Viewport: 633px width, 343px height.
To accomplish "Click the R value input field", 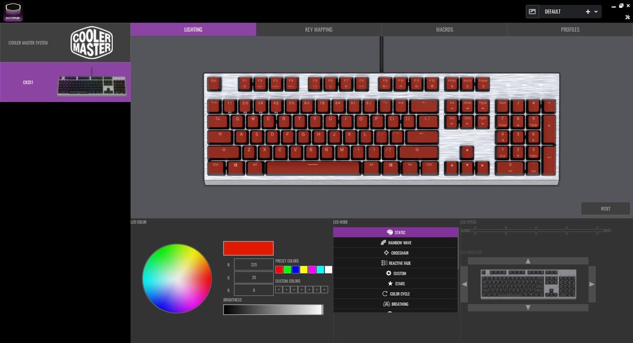I will (254, 265).
